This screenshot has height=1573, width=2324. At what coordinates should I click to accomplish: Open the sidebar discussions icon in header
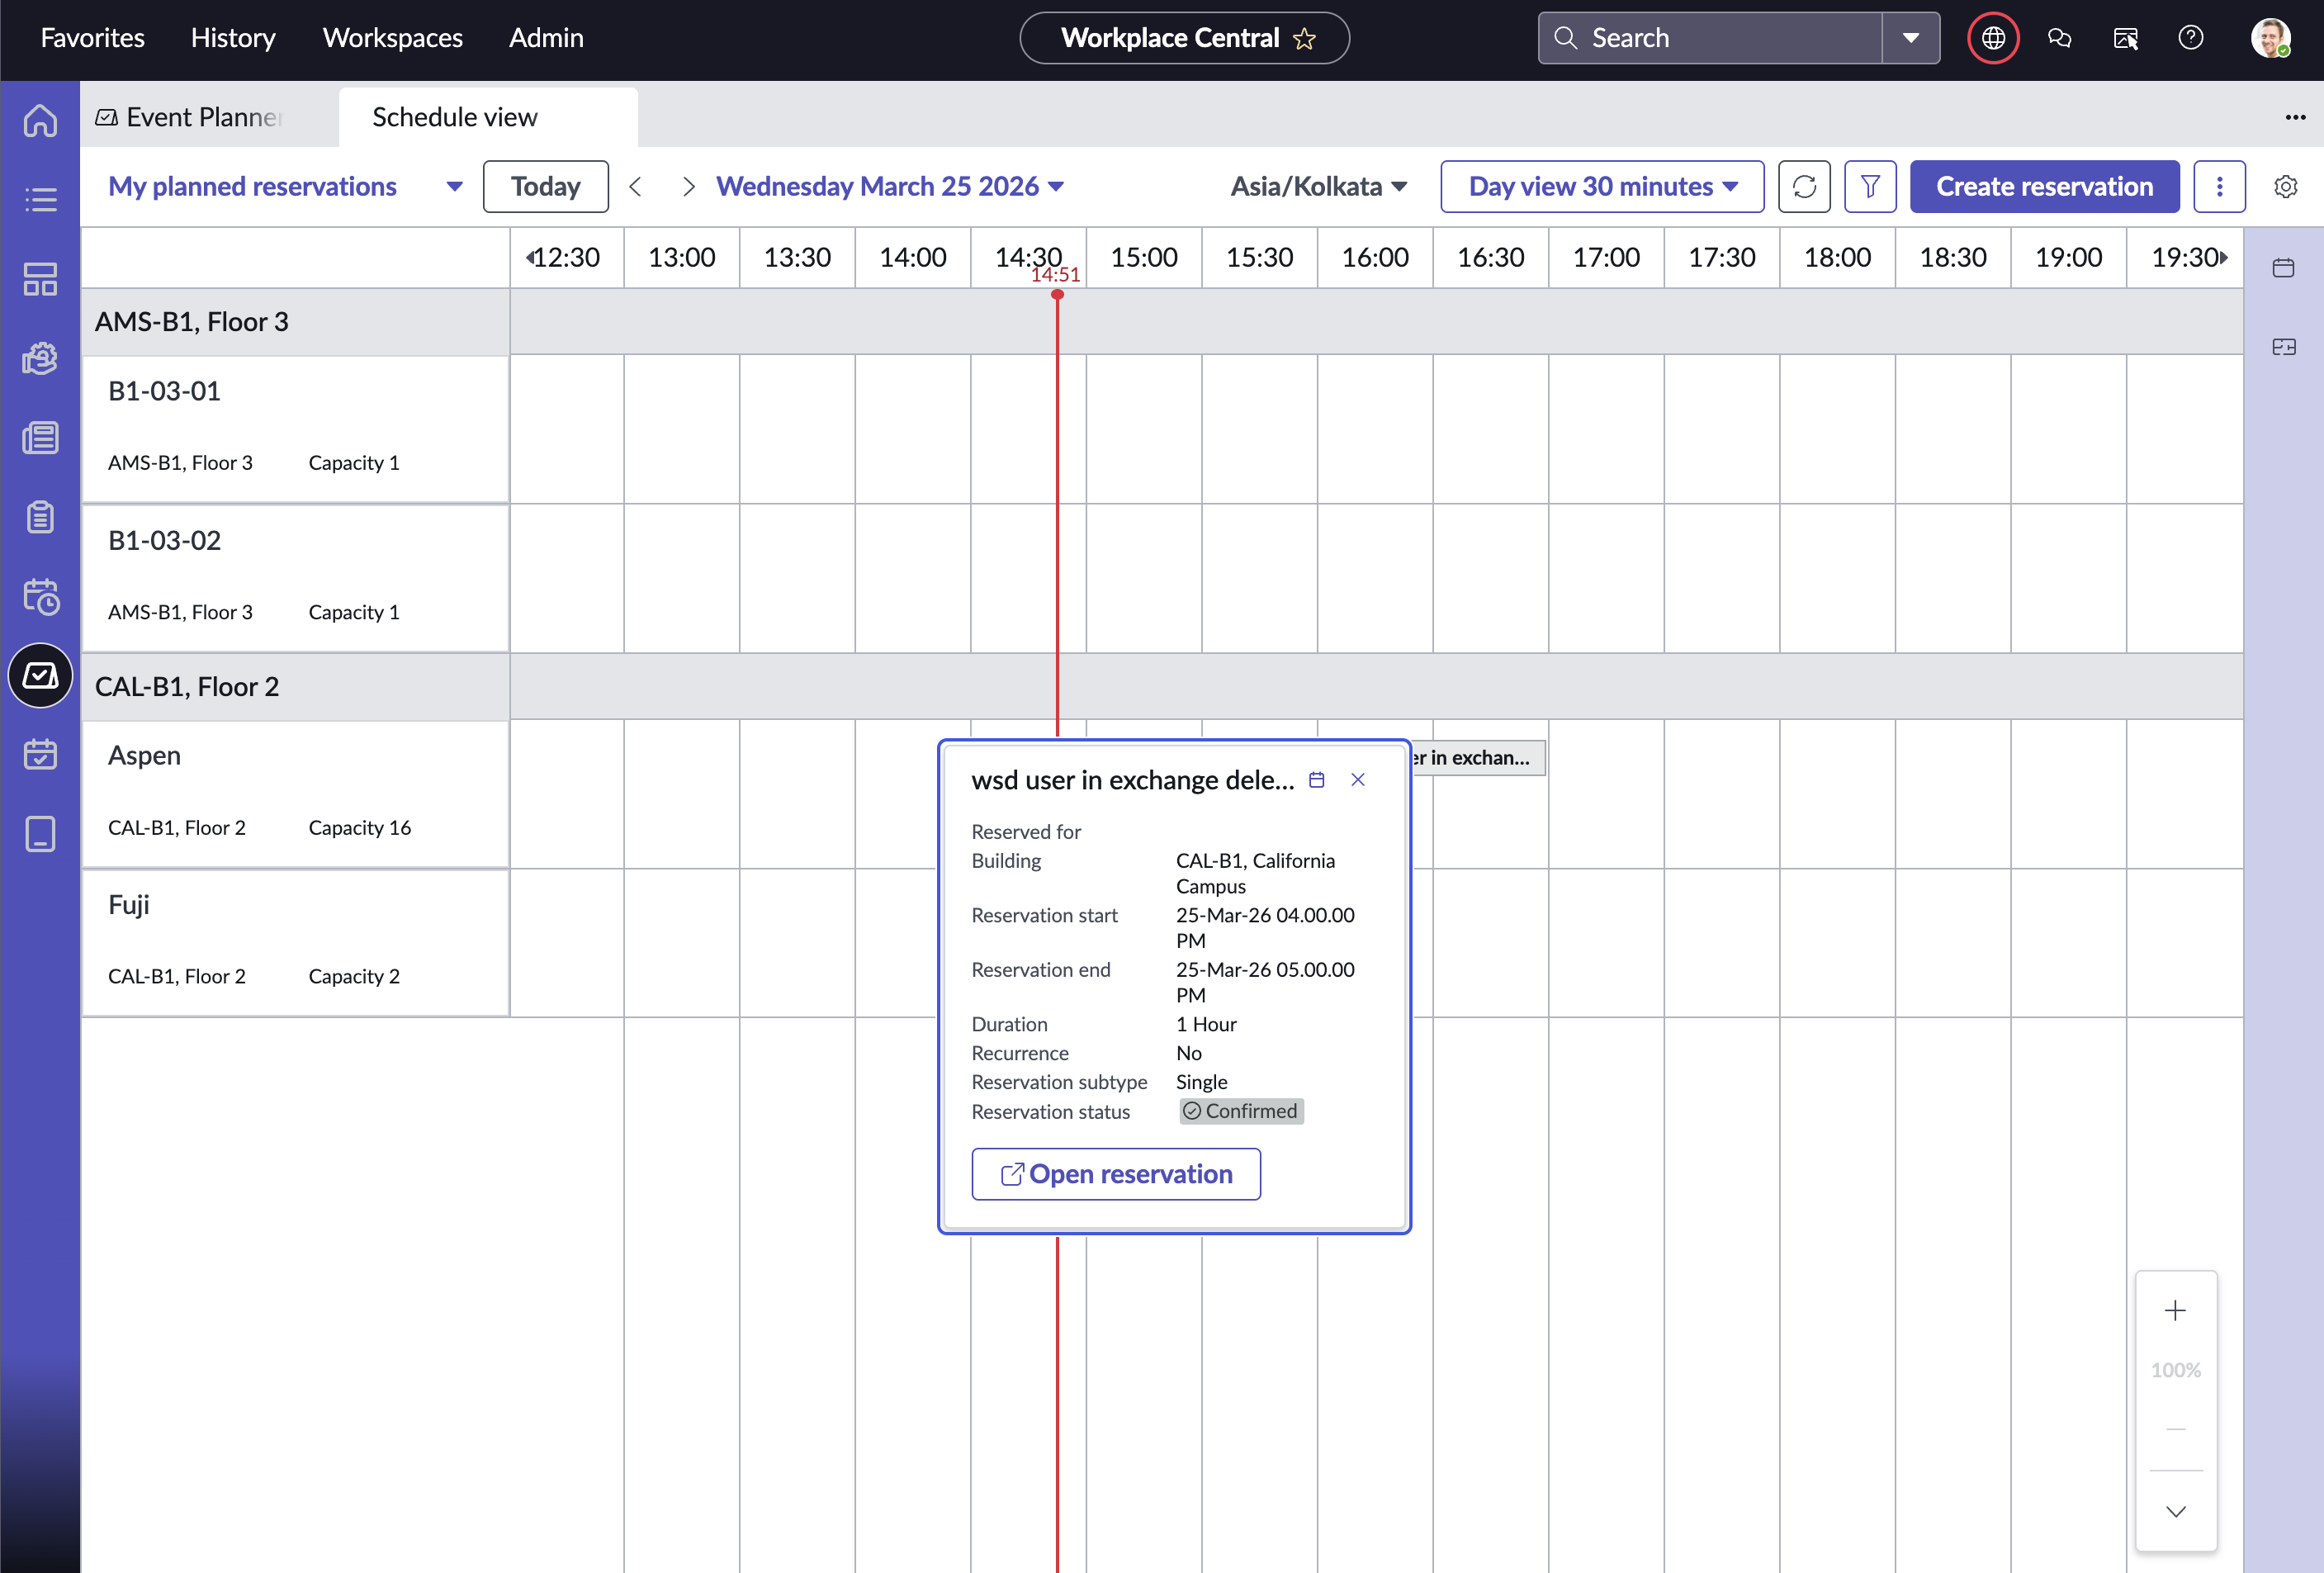[2125, 38]
